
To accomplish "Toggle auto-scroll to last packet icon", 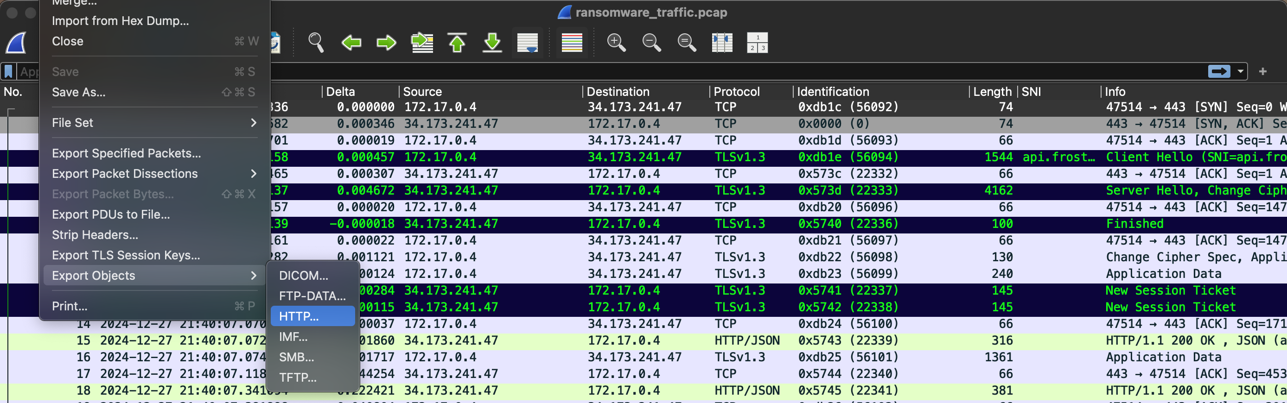I will pos(528,43).
